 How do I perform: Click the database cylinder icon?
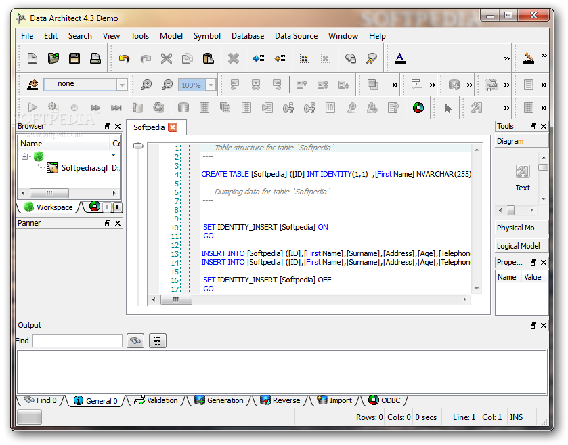(x=183, y=108)
